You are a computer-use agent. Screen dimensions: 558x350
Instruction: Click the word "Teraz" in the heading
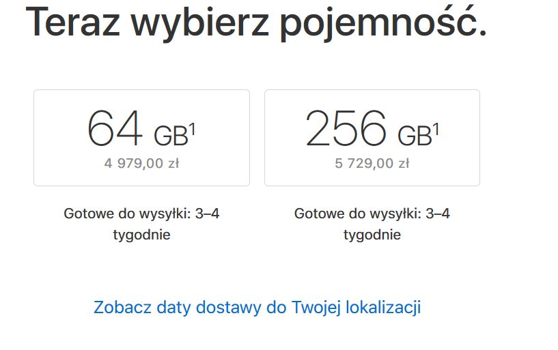point(72,23)
